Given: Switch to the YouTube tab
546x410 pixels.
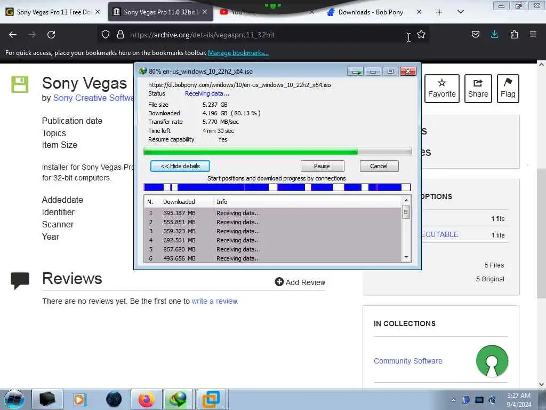Looking at the screenshot, I should click(x=244, y=12).
